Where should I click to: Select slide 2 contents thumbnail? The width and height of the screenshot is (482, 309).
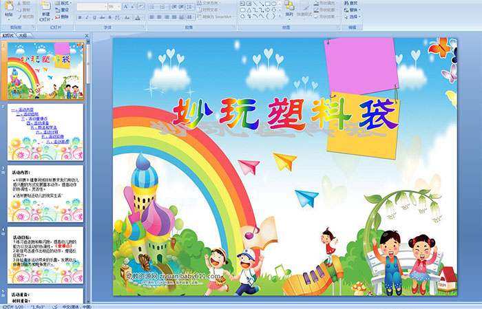pos(45,132)
